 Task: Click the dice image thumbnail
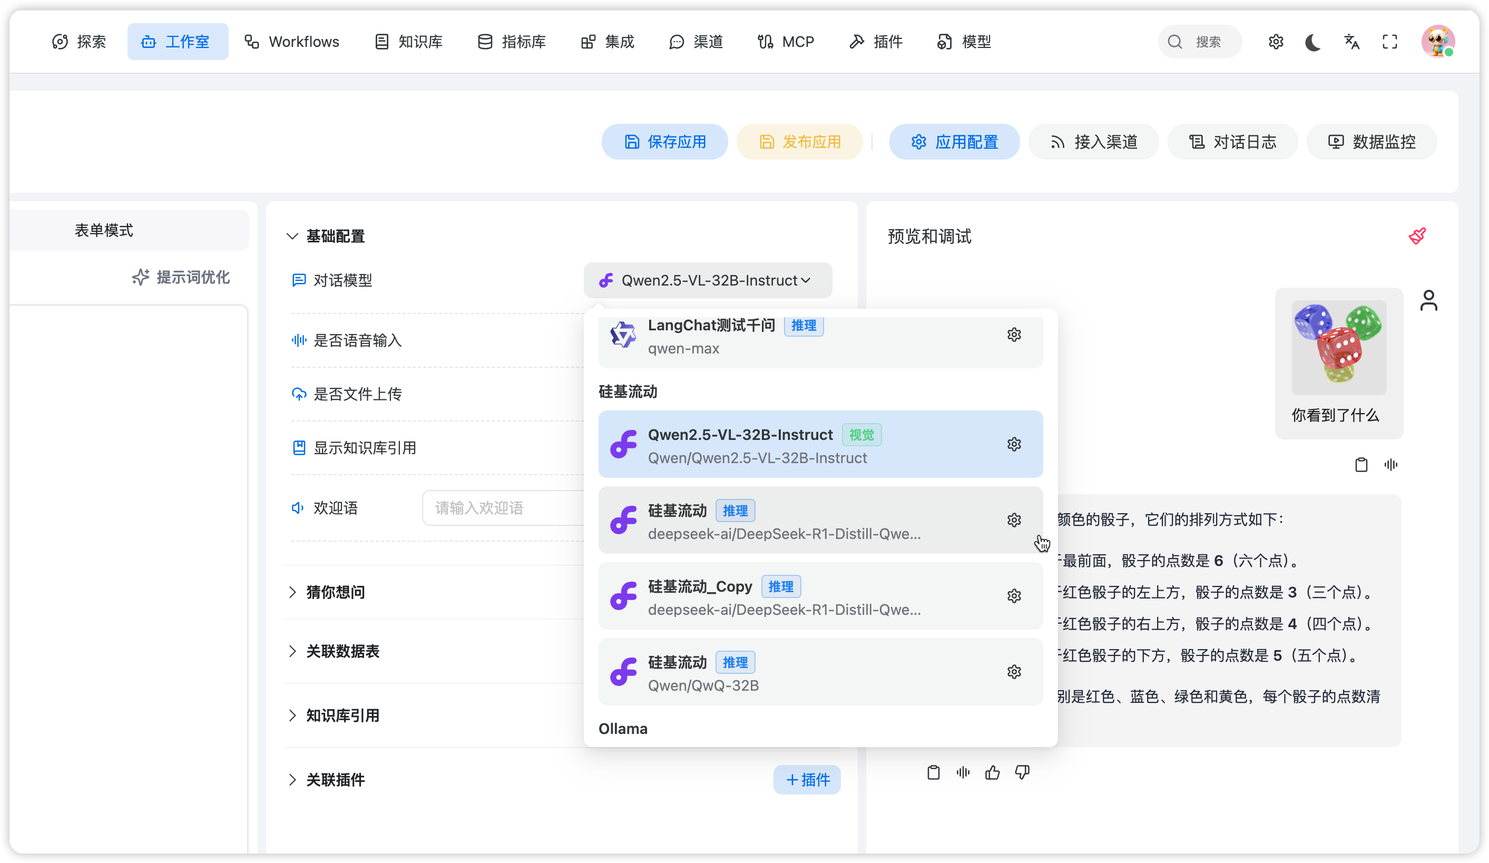pos(1338,347)
